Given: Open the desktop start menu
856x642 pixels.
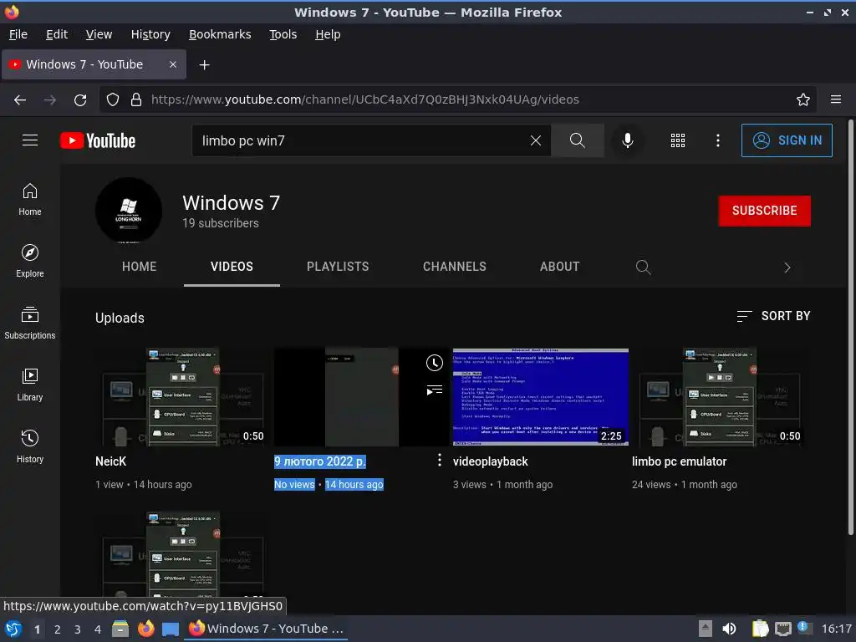Looking at the screenshot, I should coord(13,629).
